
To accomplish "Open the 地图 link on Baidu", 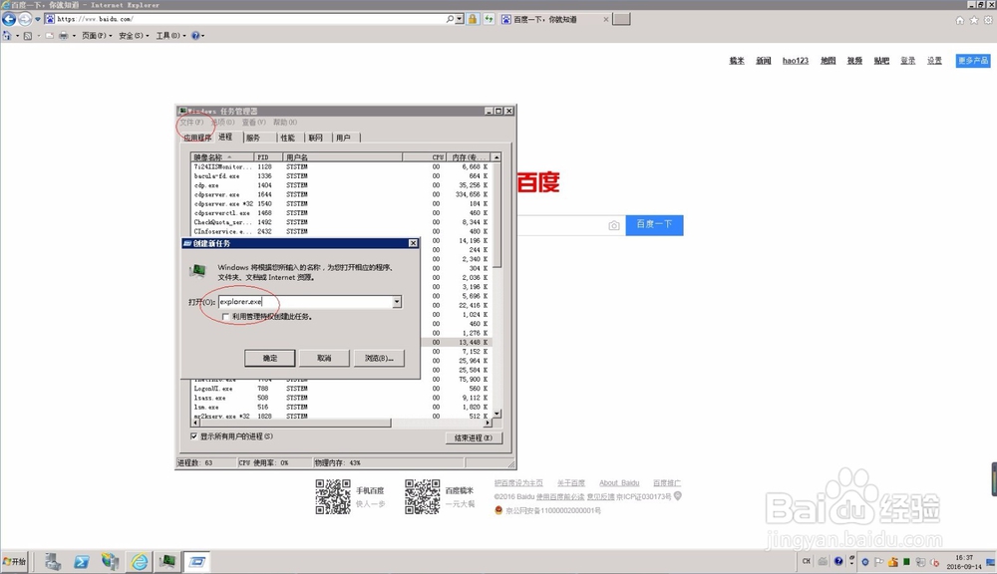I will [x=828, y=61].
